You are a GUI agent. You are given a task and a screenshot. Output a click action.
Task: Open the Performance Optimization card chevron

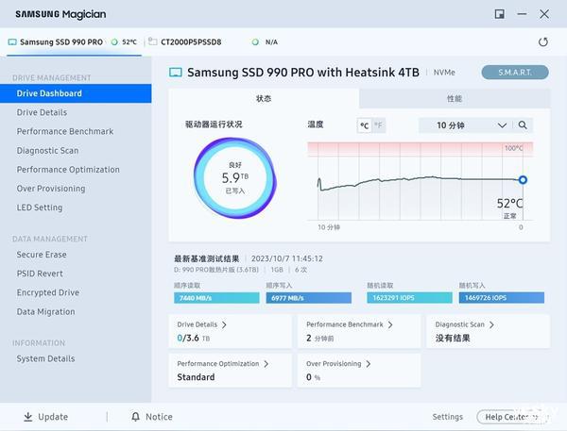pyautogui.click(x=266, y=364)
